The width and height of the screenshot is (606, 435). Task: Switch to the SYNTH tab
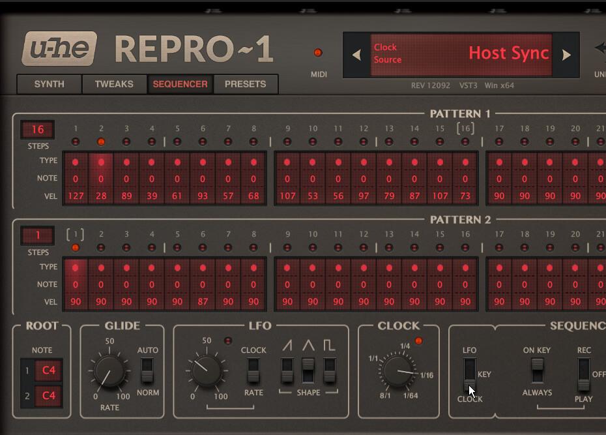[48, 84]
